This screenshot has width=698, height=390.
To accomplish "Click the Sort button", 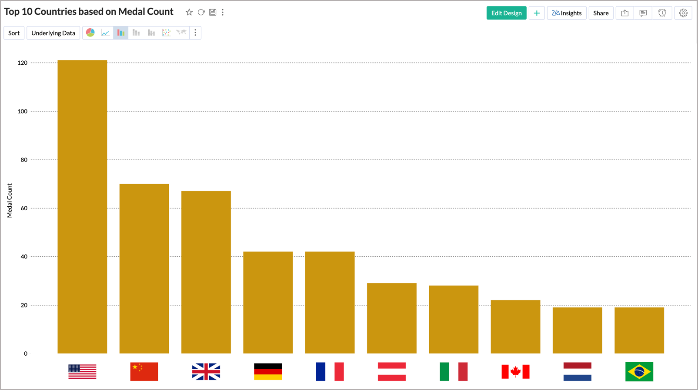I will point(14,33).
